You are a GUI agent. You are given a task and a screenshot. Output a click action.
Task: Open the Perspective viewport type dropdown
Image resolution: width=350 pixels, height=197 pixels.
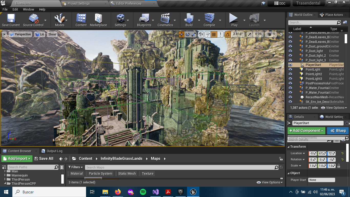tap(20, 34)
